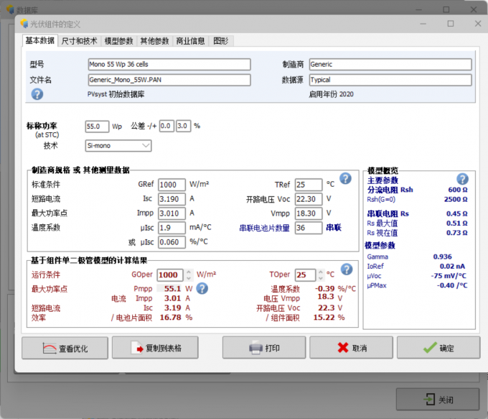Click the μPMax -0.40 /°C value

[x=452, y=285]
